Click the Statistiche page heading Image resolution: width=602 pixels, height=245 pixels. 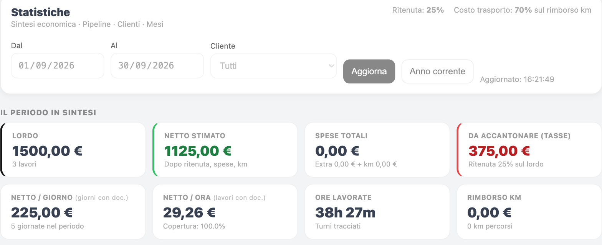pos(40,12)
